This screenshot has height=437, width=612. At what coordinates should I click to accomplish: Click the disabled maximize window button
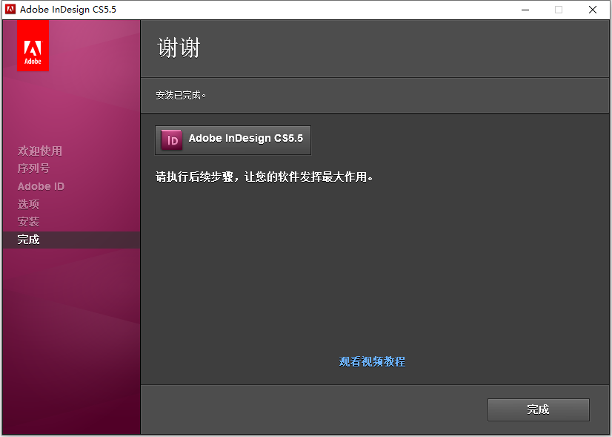point(559,10)
